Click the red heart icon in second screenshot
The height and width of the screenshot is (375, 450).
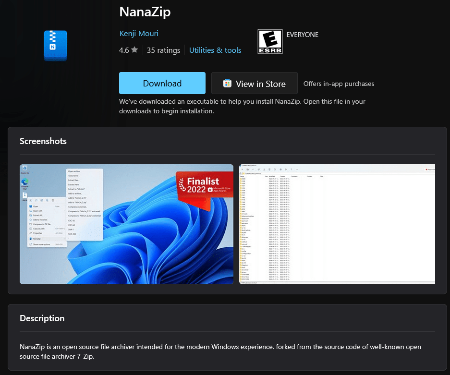coord(427,169)
